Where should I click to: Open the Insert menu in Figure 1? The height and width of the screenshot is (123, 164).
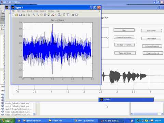click(x=29, y=11)
